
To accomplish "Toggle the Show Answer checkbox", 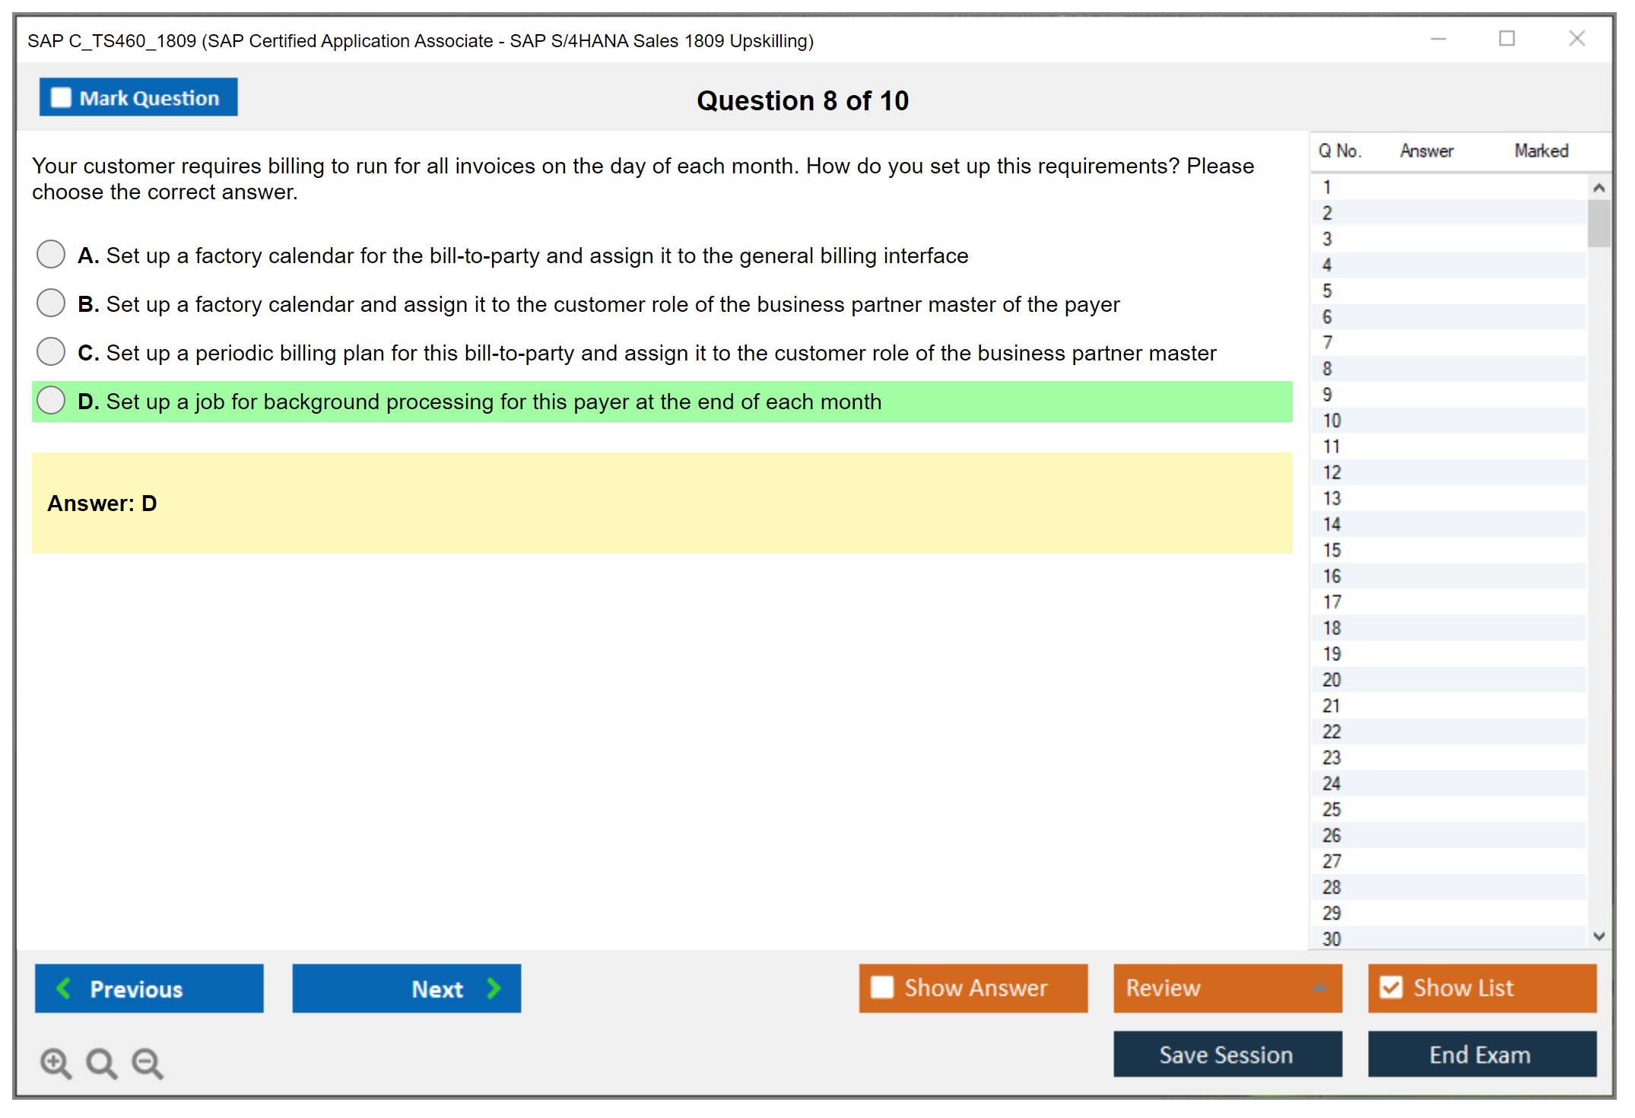I will (882, 987).
